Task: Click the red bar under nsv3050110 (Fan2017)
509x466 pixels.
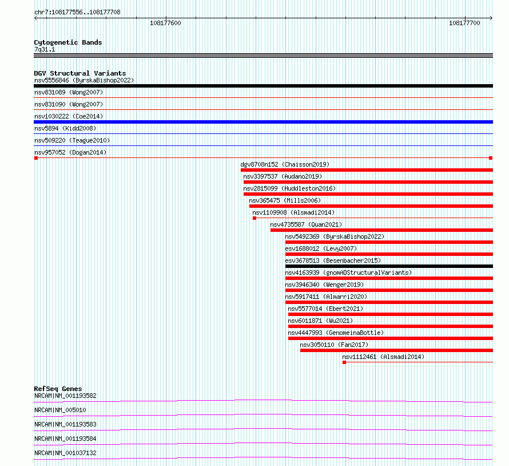Action: point(397,350)
